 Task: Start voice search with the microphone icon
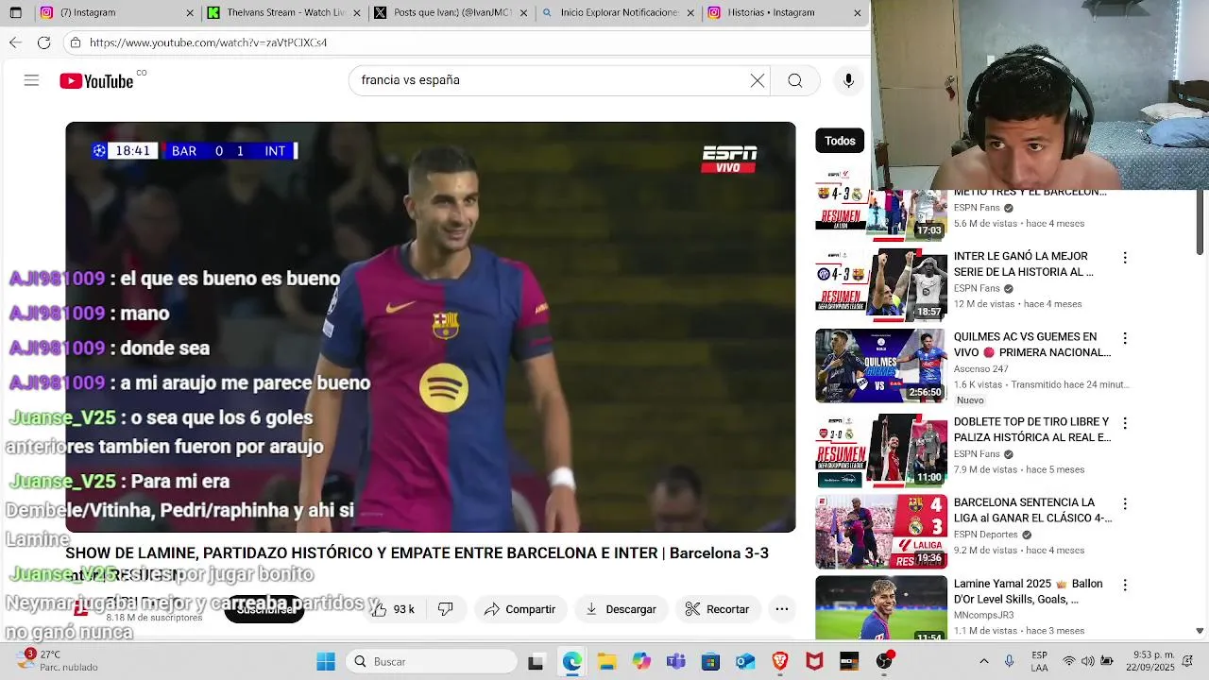[848, 80]
